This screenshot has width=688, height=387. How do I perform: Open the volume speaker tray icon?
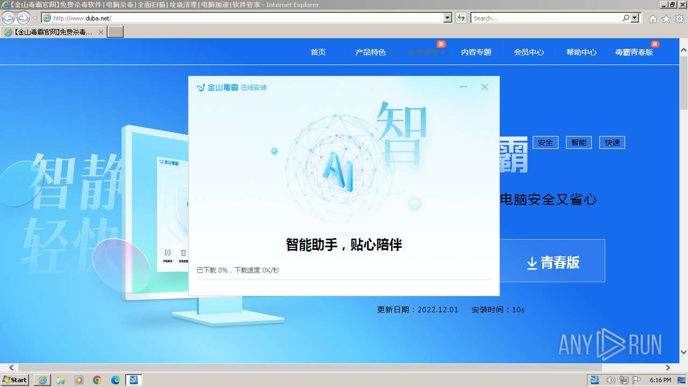(611, 380)
